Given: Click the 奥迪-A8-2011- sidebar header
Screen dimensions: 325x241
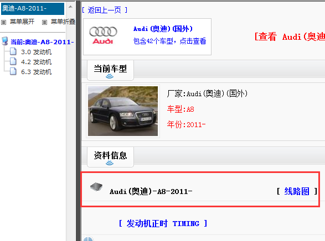Looking at the screenshot, I should [33, 8].
